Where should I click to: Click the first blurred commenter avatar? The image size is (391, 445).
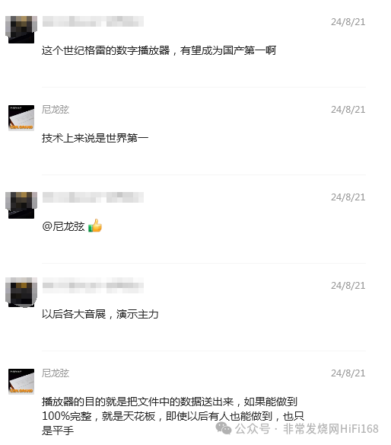[x=21, y=30]
